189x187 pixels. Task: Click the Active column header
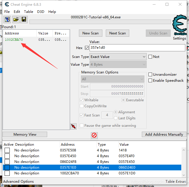click(9, 145)
